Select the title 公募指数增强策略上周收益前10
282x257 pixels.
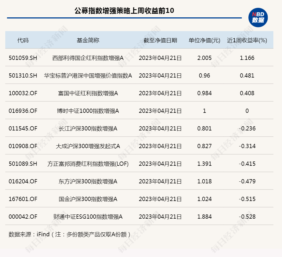point(124,11)
